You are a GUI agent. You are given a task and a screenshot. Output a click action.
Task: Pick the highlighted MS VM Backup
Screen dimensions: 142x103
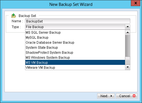coord(75,62)
